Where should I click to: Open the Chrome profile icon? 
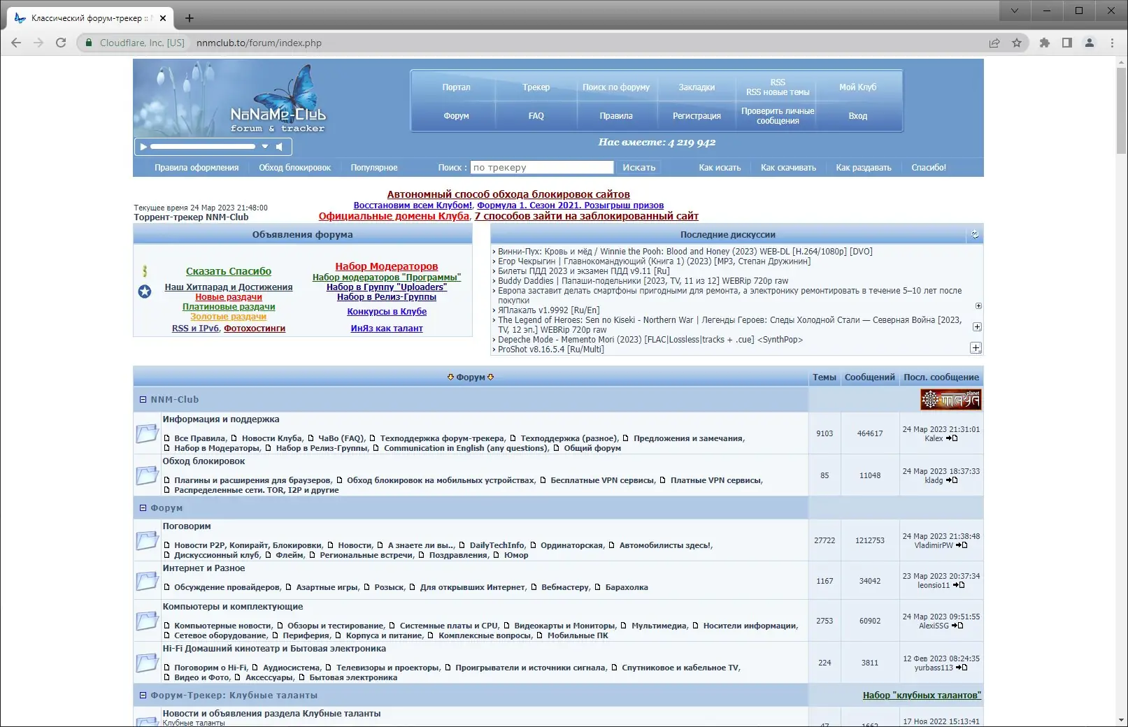pyautogui.click(x=1090, y=43)
